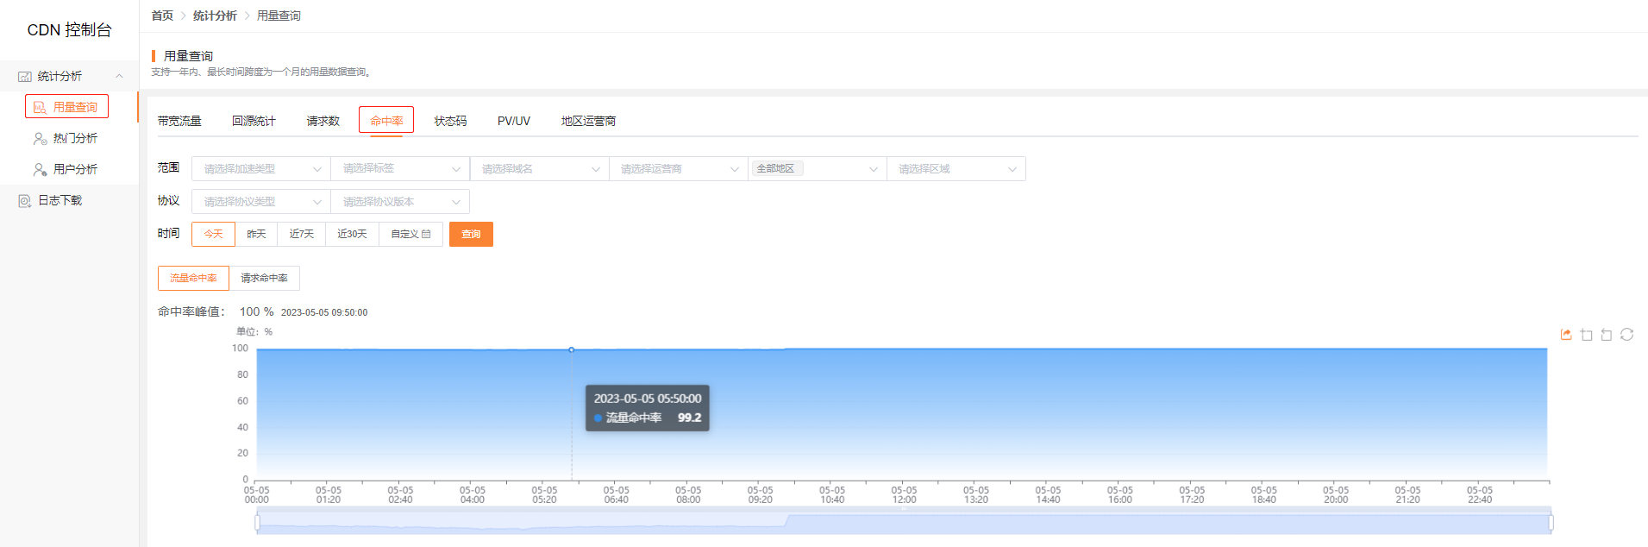Image resolution: width=1648 pixels, height=547 pixels.
Task: Click the 热门分析 sidebar icon
Action: 40,138
